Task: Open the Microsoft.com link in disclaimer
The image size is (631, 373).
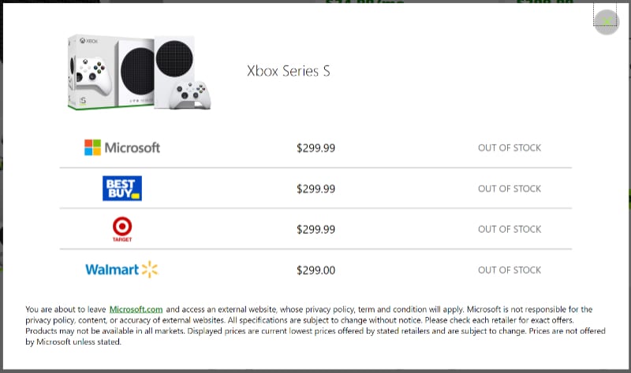Action: 136,310
